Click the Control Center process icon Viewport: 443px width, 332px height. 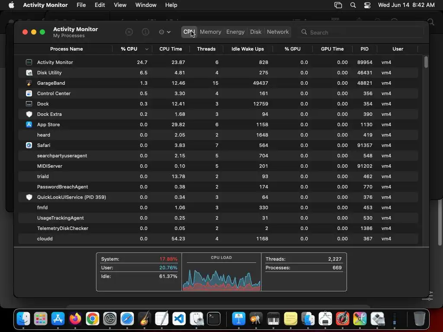pos(29,93)
